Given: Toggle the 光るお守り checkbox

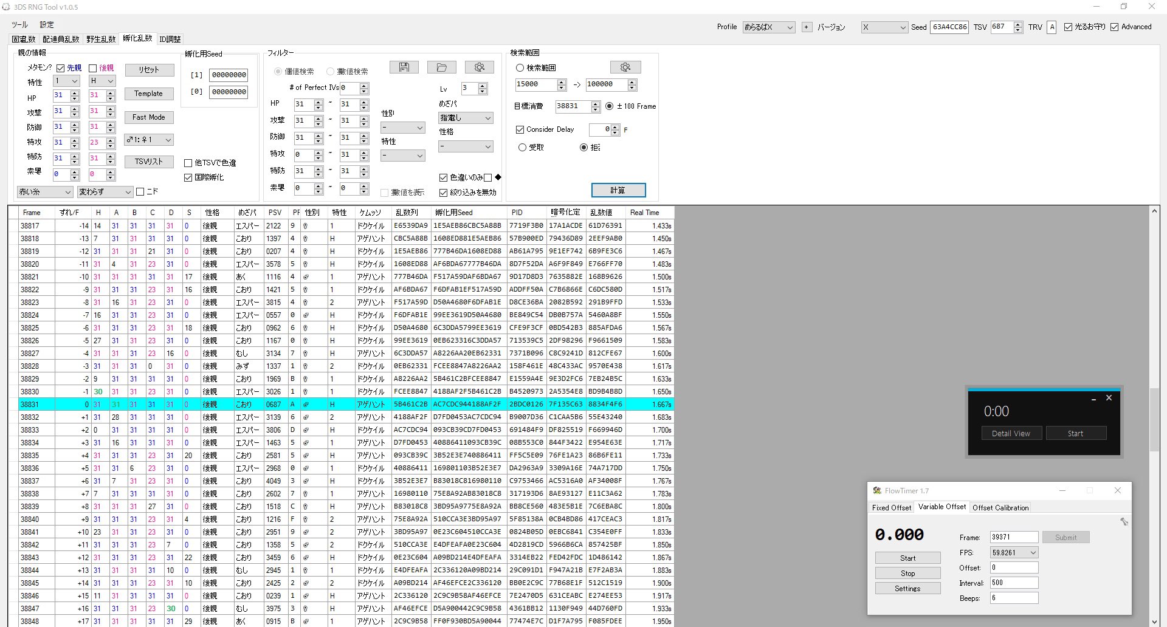Looking at the screenshot, I should coord(1068,27).
